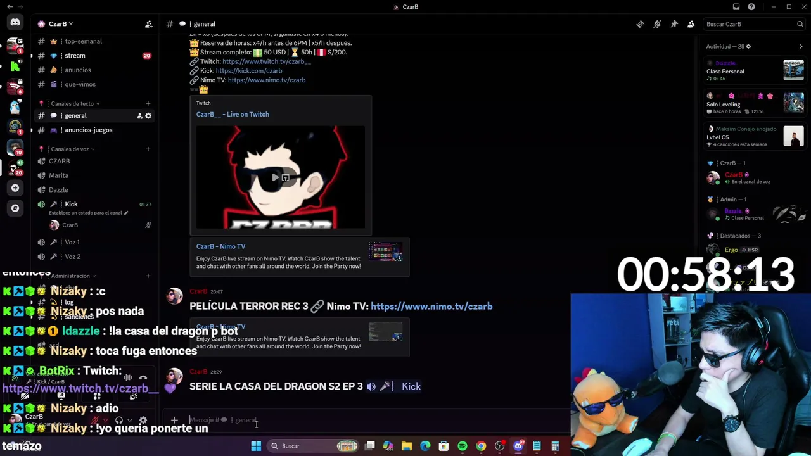Go back with the arrow in title bar
This screenshot has height=456, width=811.
pyautogui.click(x=10, y=7)
